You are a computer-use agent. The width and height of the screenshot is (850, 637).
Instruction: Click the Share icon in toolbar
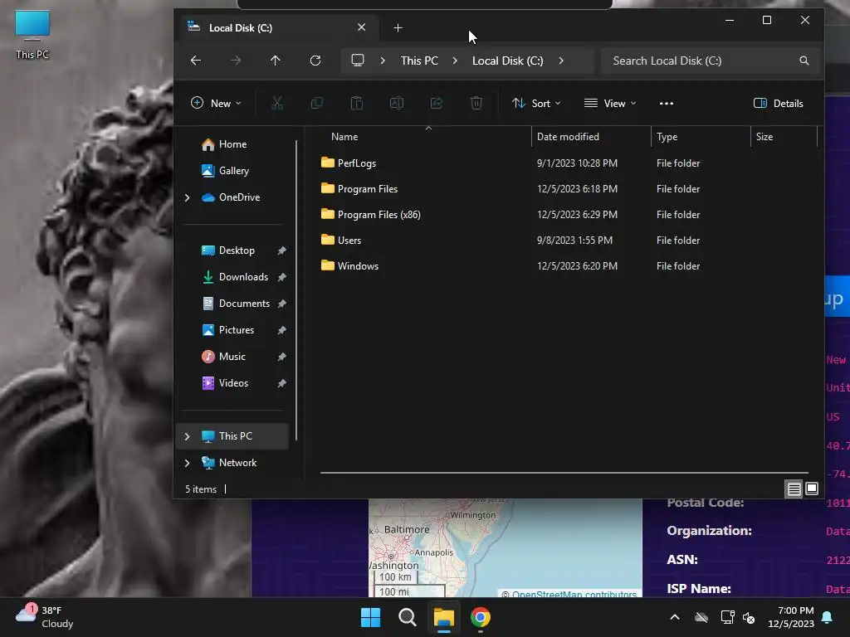[x=437, y=103]
